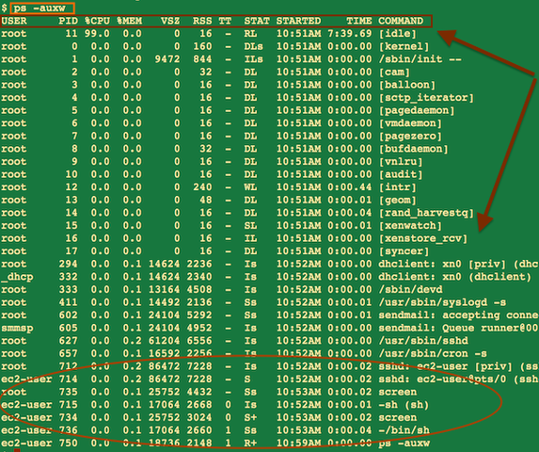
Task: Click PID 714 of ec2-user sshd
Action: point(68,379)
